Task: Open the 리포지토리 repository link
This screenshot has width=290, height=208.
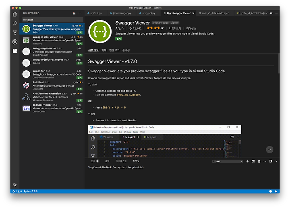Action: point(175,29)
